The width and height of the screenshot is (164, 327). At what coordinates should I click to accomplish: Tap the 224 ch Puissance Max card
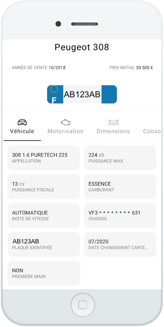pyautogui.click(x=120, y=158)
